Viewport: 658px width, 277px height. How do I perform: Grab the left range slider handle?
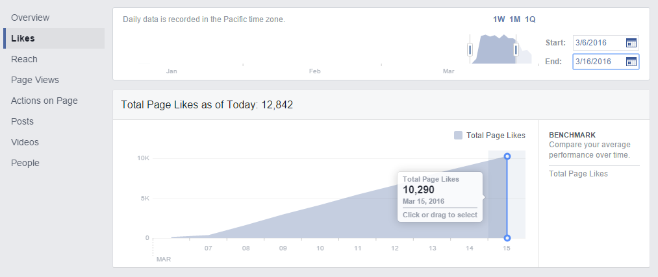click(470, 50)
